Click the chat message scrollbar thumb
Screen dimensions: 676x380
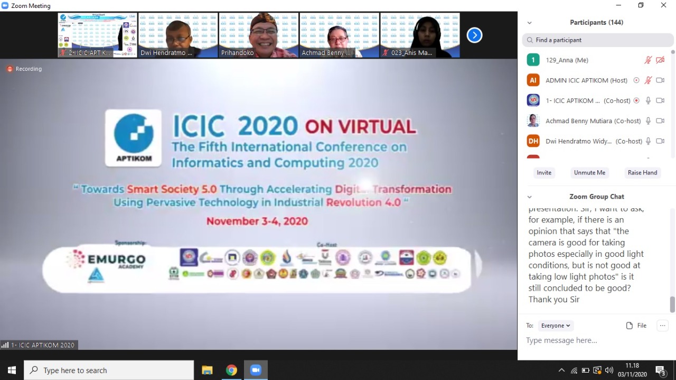[672, 304]
